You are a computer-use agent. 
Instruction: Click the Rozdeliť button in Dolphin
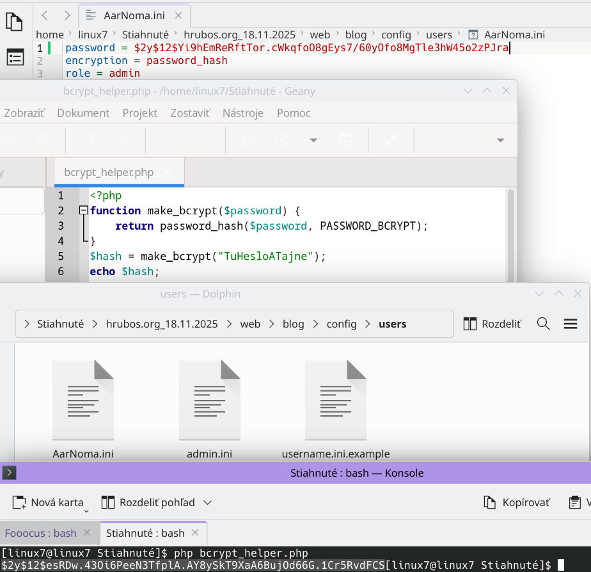[x=492, y=324]
